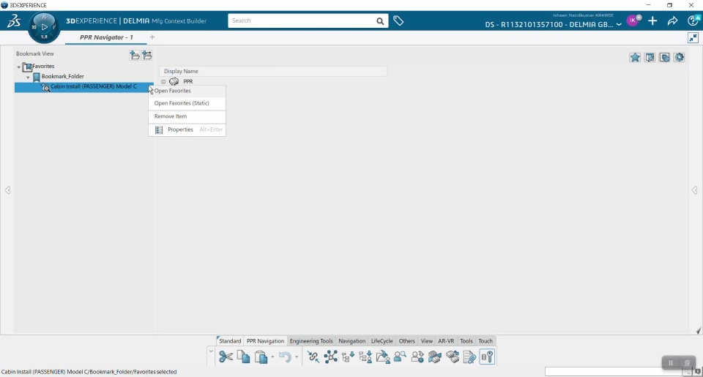Collapse the Favorites tree node
Image resolution: width=703 pixels, height=377 pixels.
pyautogui.click(x=19, y=67)
